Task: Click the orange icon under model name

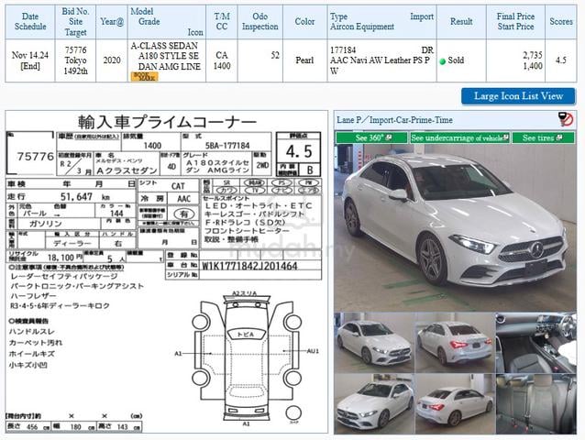Action: coord(144,76)
